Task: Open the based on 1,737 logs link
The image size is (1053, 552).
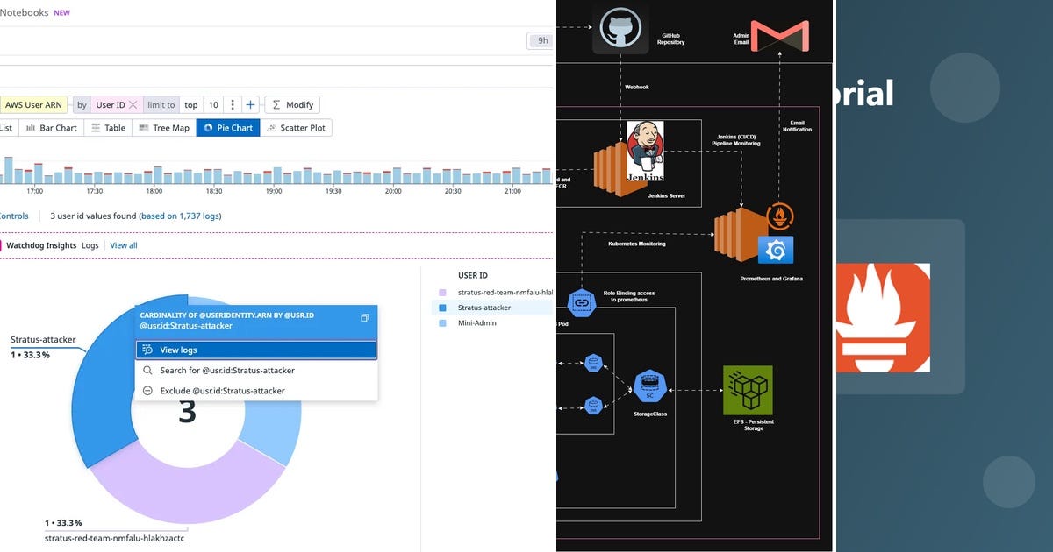Action: click(x=180, y=216)
